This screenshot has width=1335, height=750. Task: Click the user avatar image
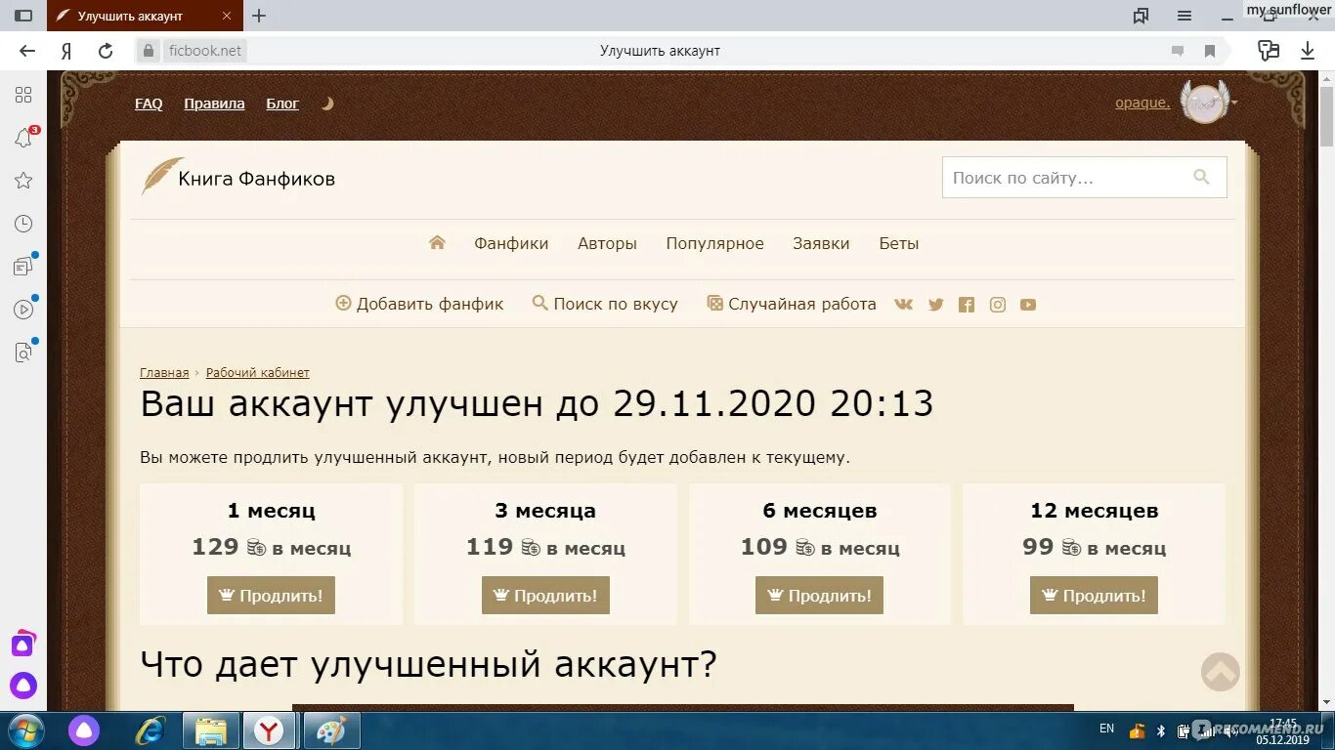(1204, 102)
